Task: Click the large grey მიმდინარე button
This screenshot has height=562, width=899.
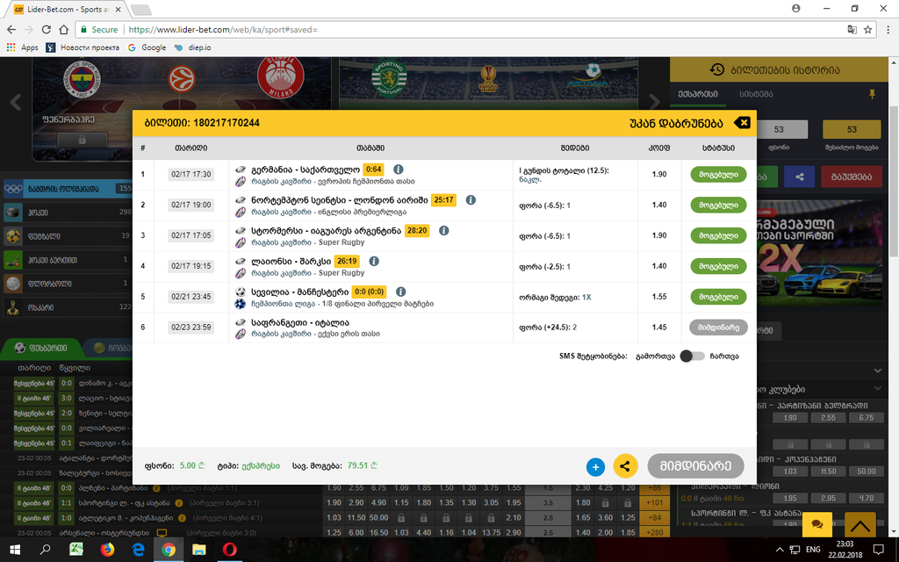Action: click(695, 466)
